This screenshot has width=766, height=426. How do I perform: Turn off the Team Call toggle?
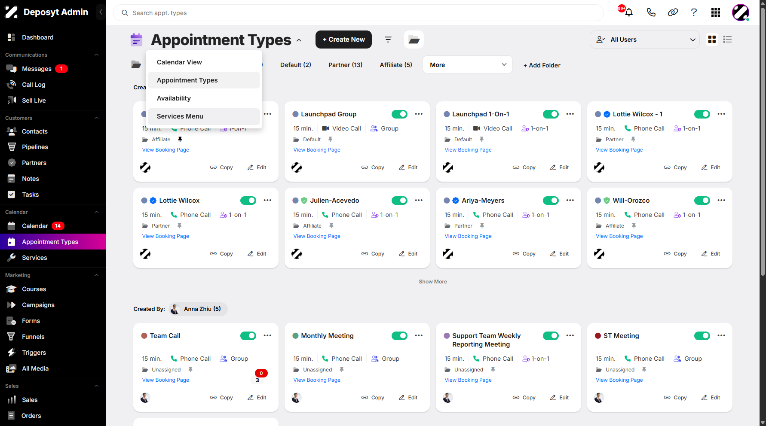coord(248,336)
